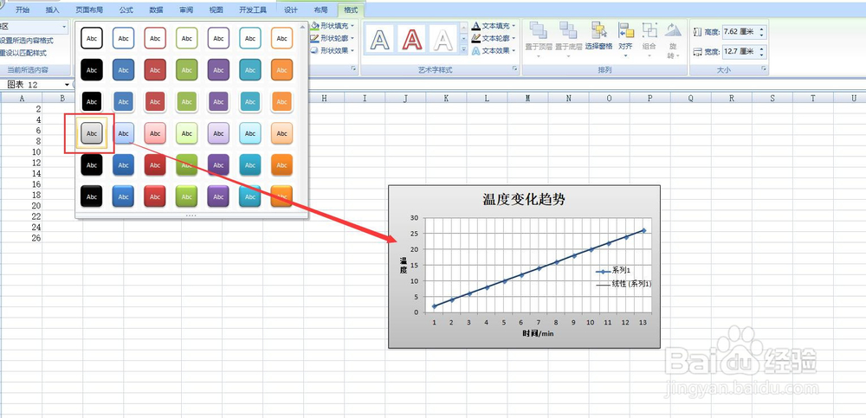The width and height of the screenshot is (866, 418).
Task: Select the solid purple second-row shape style
Action: pyautogui.click(x=218, y=70)
